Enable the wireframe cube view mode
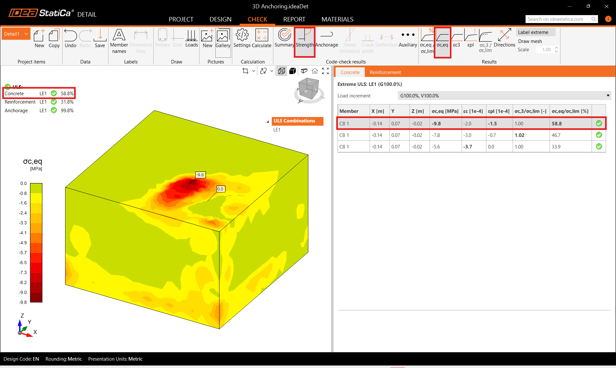Image resolution: width=616 pixels, height=368 pixels. coord(281,71)
